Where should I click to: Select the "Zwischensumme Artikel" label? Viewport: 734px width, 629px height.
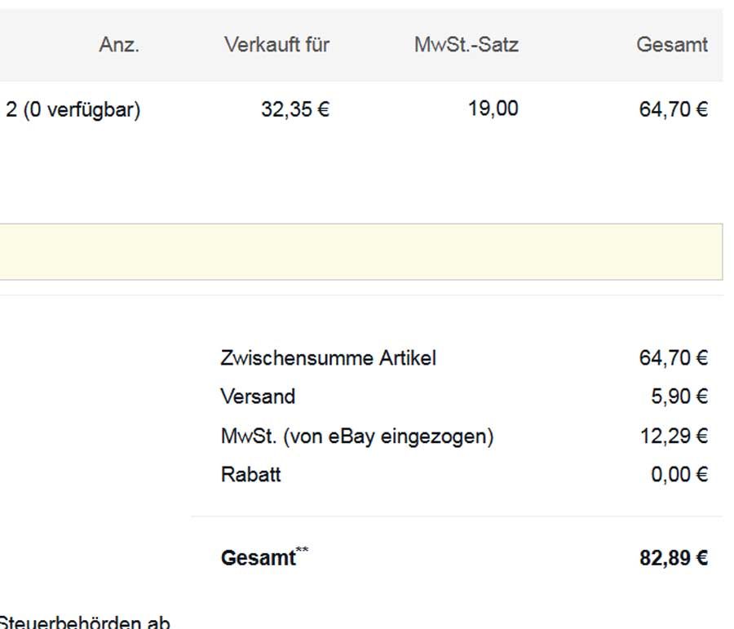(x=328, y=357)
